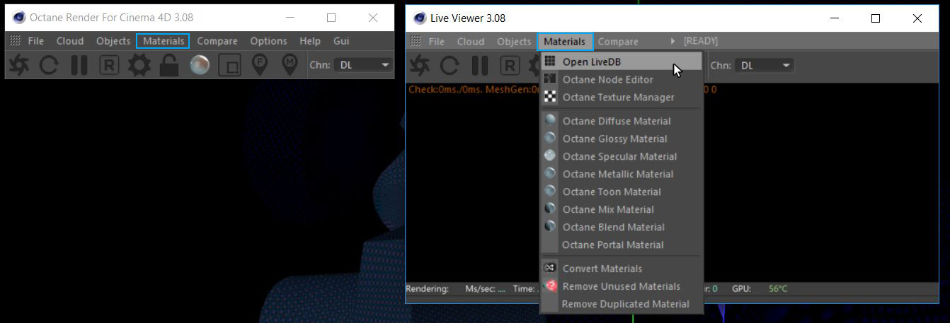Maximize the Live Viewer 3.08 window
This screenshot has width=950, height=323.
pyautogui.click(x=876, y=18)
